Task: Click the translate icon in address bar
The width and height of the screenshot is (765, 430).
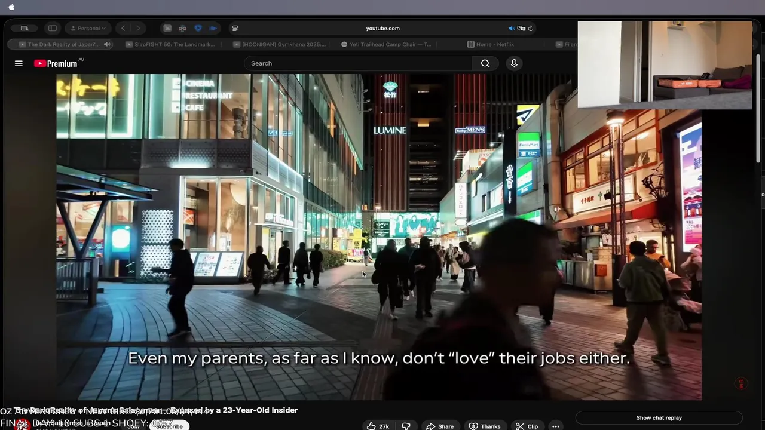Action: [x=521, y=28]
